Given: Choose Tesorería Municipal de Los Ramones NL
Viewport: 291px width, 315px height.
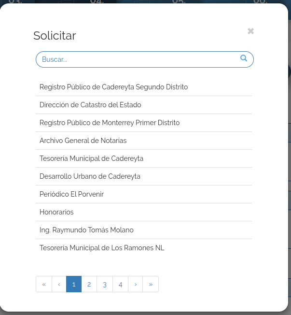Looking at the screenshot, I should 102,248.
